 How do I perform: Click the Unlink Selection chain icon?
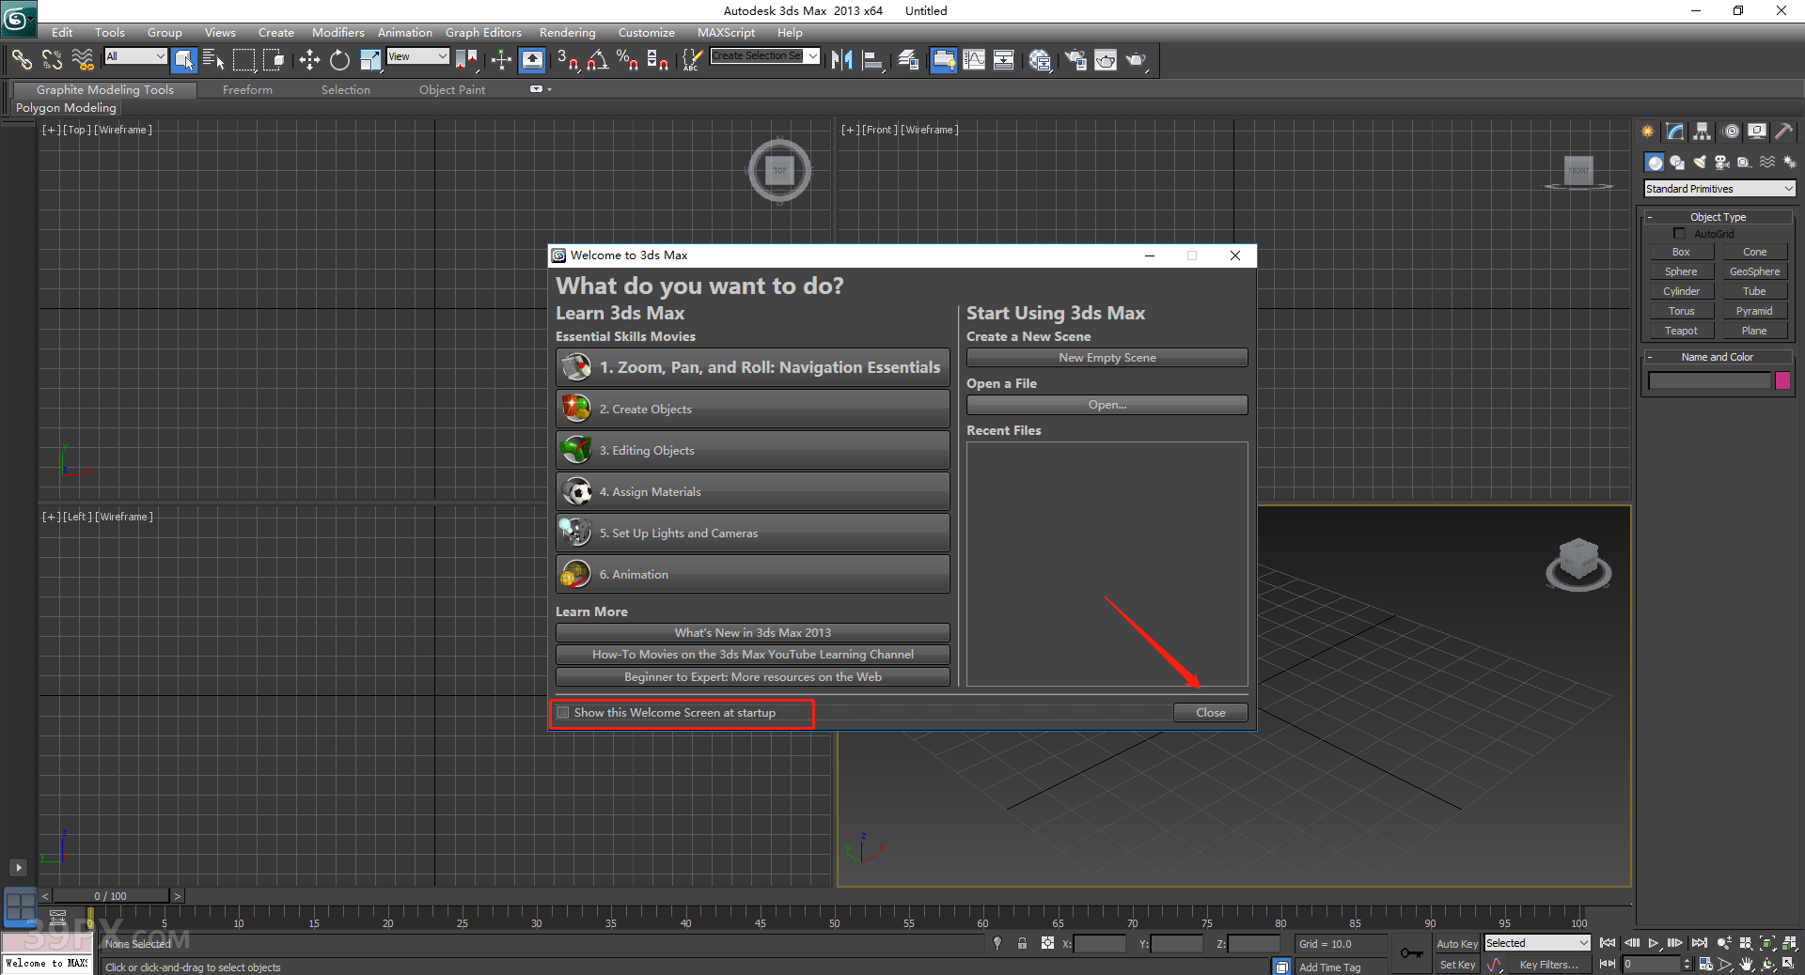click(52, 60)
